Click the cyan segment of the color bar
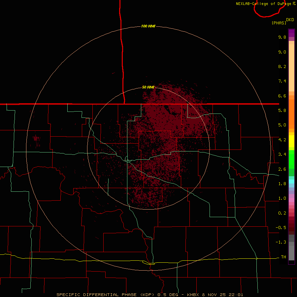 [291, 181]
